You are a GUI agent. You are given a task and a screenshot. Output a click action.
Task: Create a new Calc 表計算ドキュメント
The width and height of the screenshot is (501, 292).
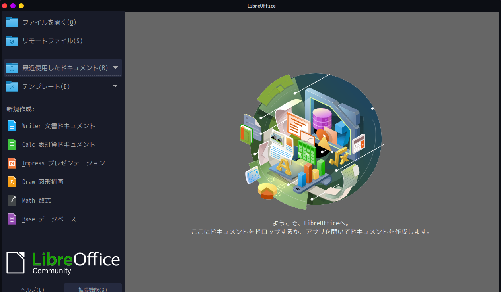[63, 144]
